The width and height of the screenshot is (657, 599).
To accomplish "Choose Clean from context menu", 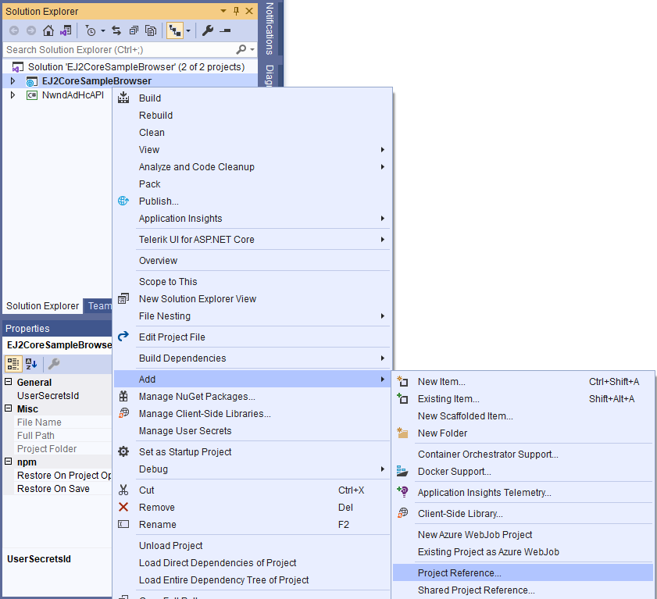I will (253, 132).
